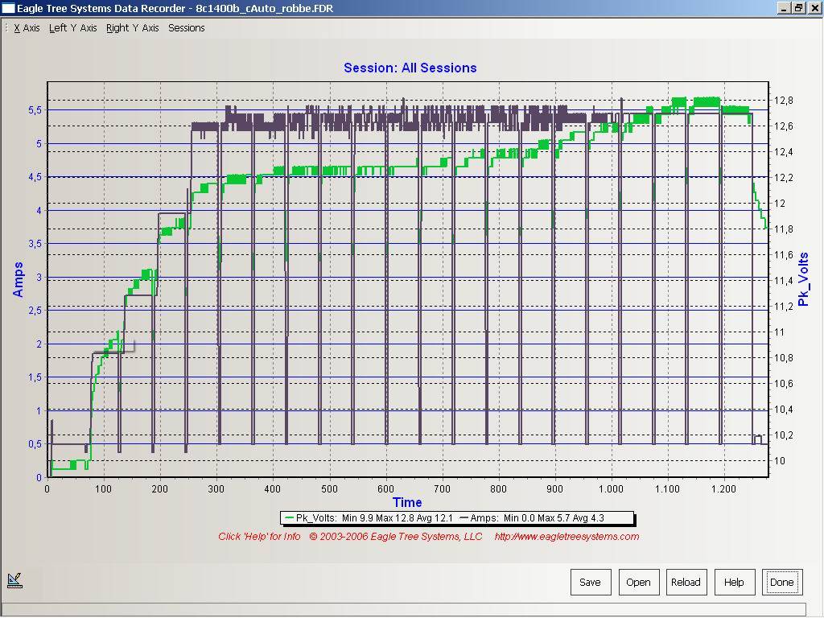The image size is (824, 618).
Task: Click the Reload button
Action: (x=686, y=583)
